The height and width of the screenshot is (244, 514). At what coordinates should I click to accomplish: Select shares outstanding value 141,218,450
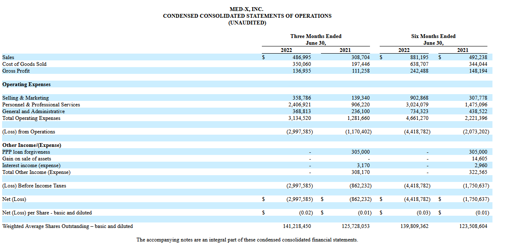coord(297,226)
